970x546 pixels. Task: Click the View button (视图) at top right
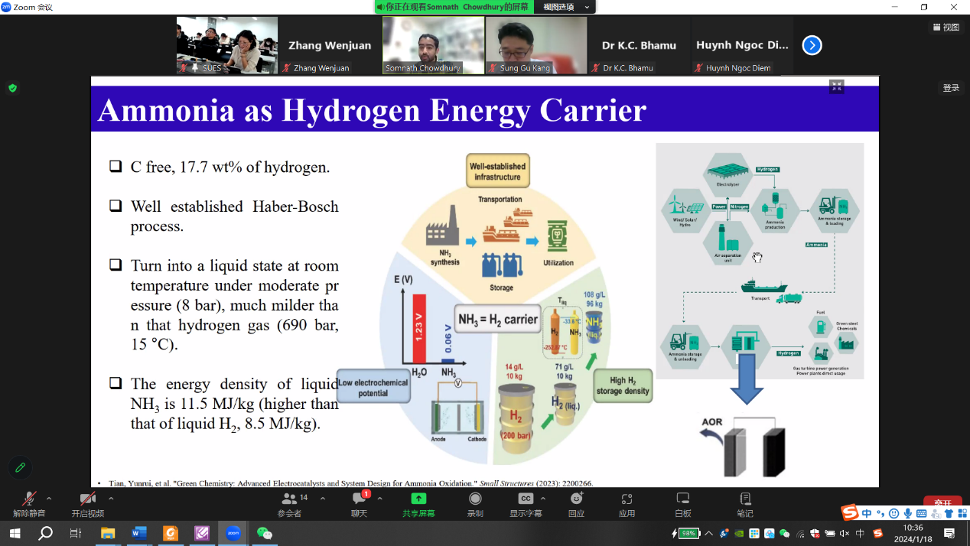tap(946, 28)
